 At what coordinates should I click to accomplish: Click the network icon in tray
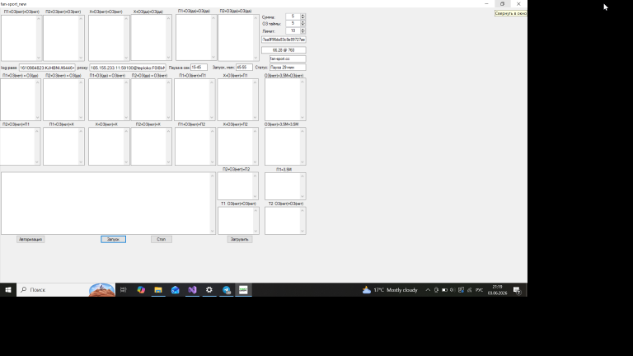coord(470,290)
